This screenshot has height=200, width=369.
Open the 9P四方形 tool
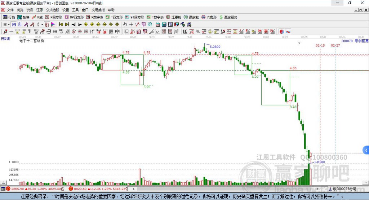tap(74, 17)
